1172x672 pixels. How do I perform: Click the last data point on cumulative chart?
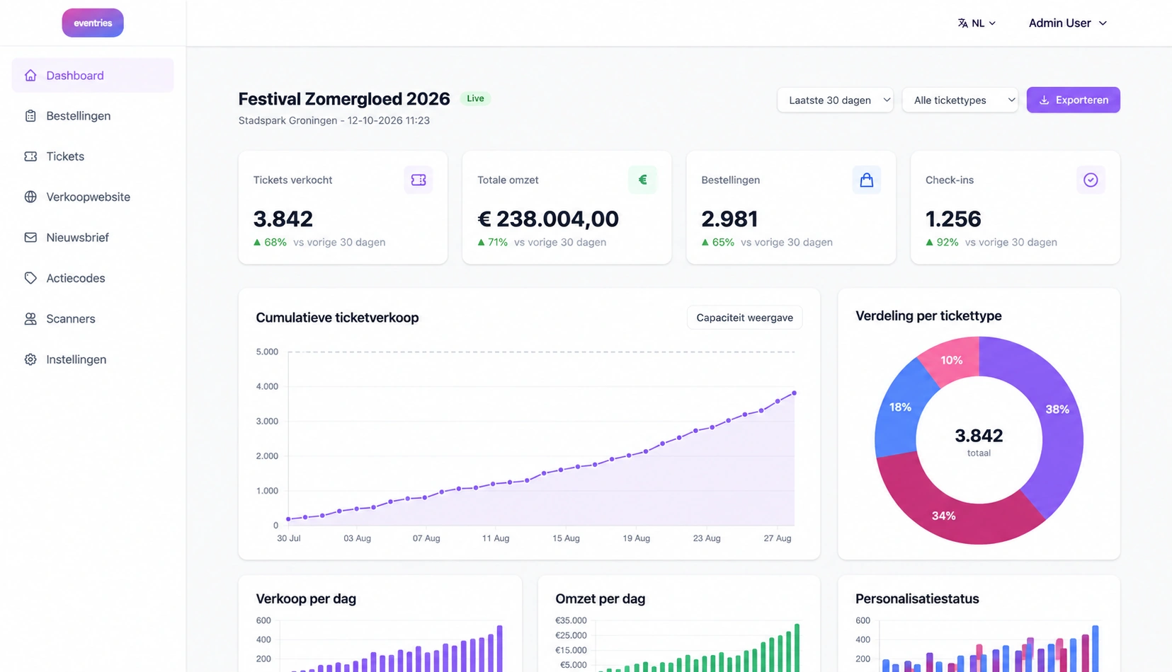794,393
